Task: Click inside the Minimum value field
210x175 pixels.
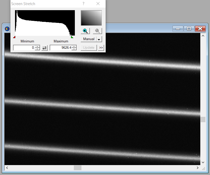Action: pyautogui.click(x=24, y=48)
